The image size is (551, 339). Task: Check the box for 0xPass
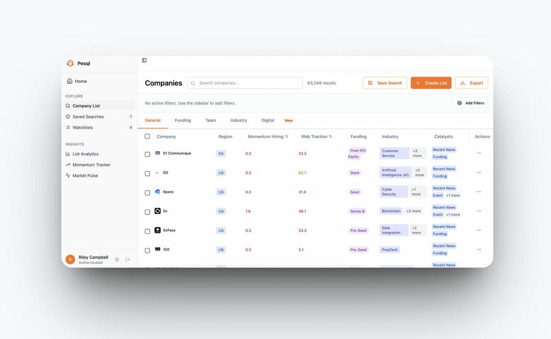(x=147, y=231)
